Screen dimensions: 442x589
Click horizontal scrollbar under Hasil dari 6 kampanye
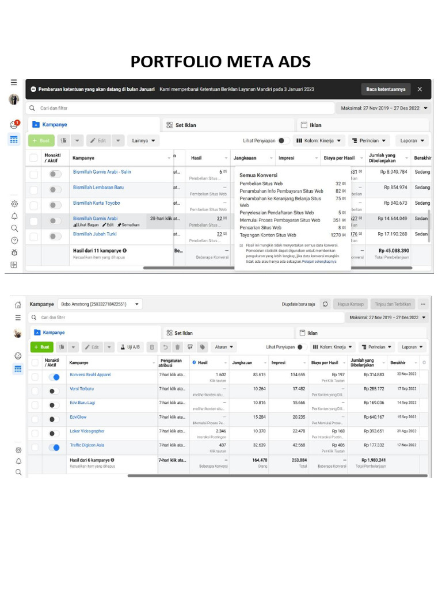[x=277, y=476]
